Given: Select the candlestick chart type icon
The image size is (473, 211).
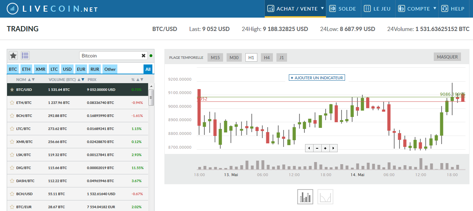Looking at the screenshot, I should pos(305,197).
